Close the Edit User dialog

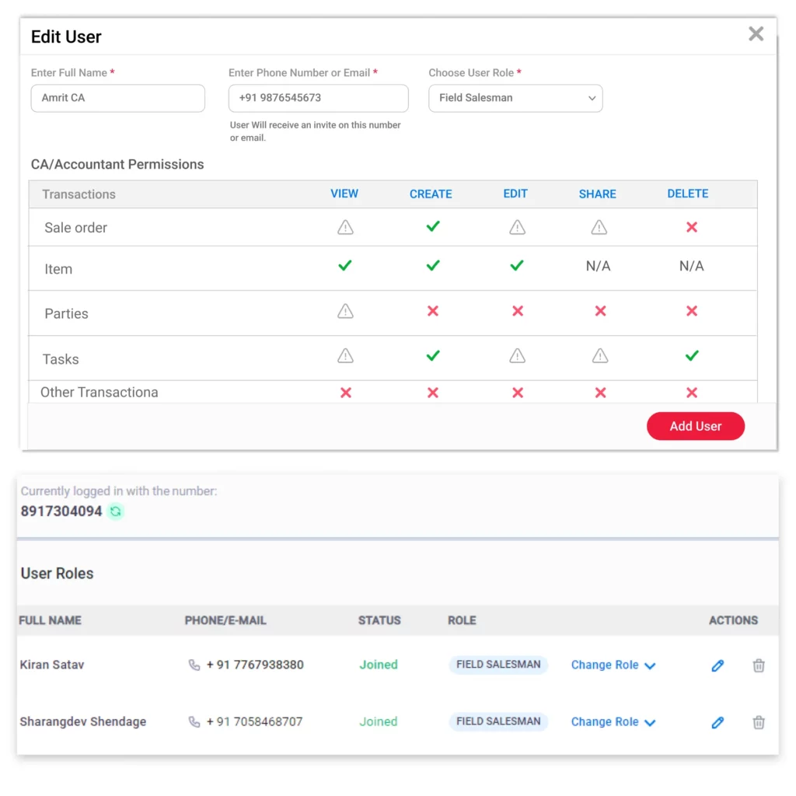pos(755,33)
